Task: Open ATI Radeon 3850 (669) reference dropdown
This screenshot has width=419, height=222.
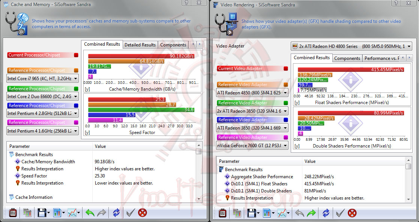Action: tap(252, 128)
